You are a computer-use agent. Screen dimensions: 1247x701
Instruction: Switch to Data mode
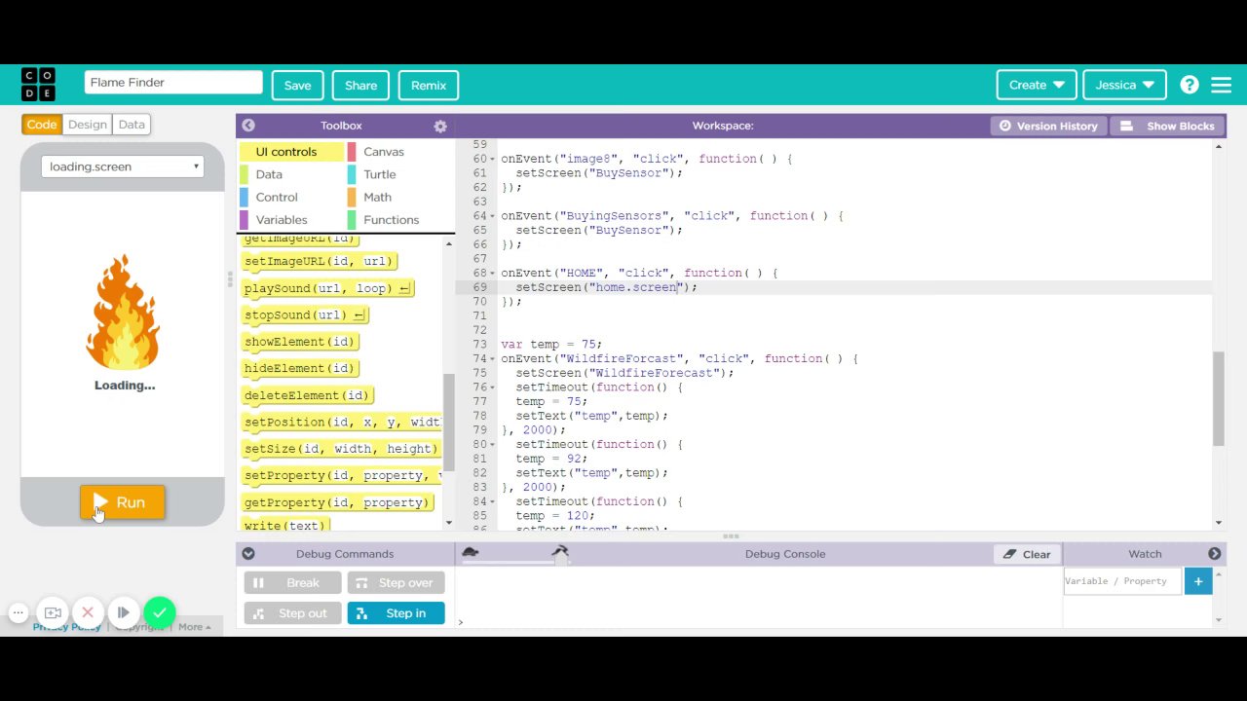click(x=132, y=125)
